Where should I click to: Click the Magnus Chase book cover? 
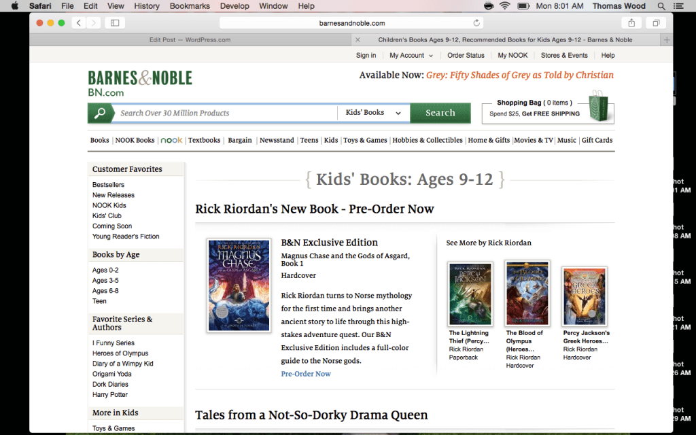pos(239,285)
